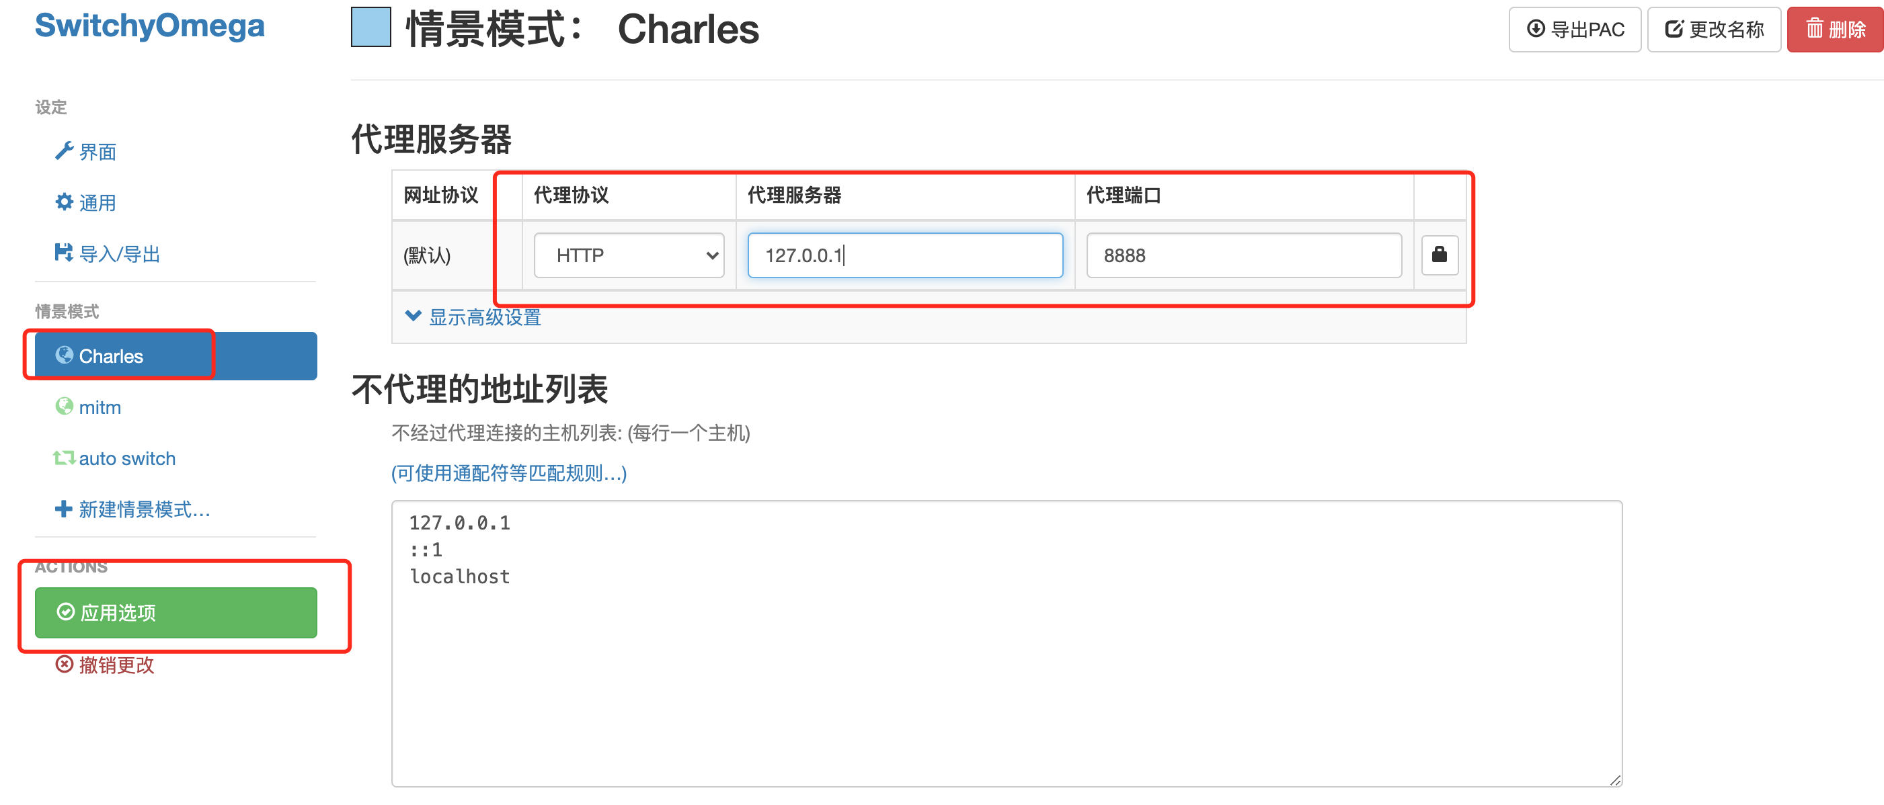This screenshot has height=805, width=1884.
Task: Click the plus icon for 新建情景模式
Action: (x=64, y=508)
